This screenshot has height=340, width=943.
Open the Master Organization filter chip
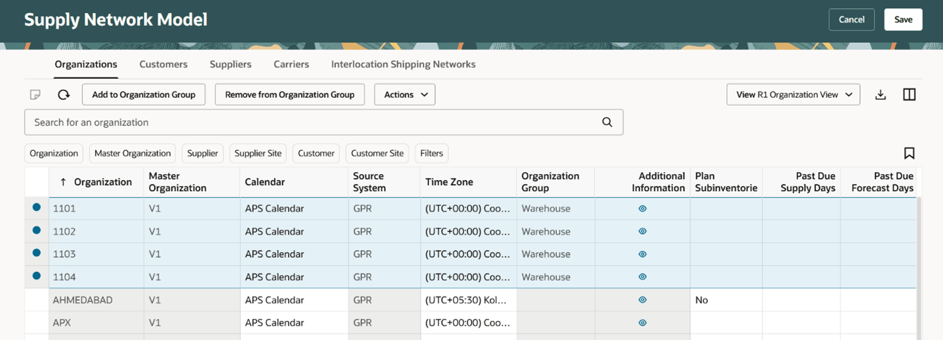pyautogui.click(x=132, y=153)
